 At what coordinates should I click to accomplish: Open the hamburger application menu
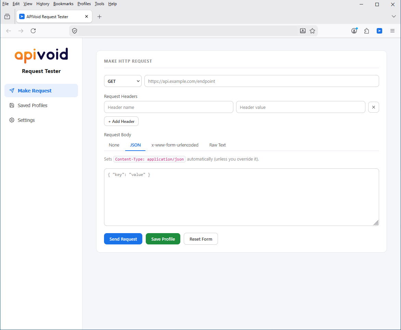[392, 31]
